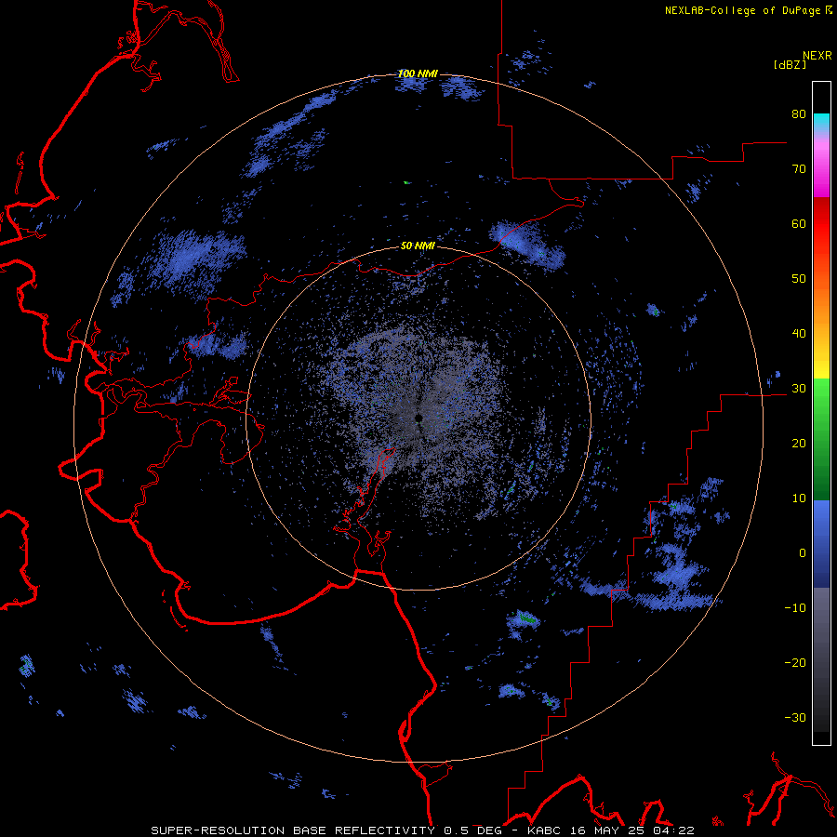Click the 0 value on the dBZ scale
Viewport: 837px width, 837px height.
coord(803,553)
